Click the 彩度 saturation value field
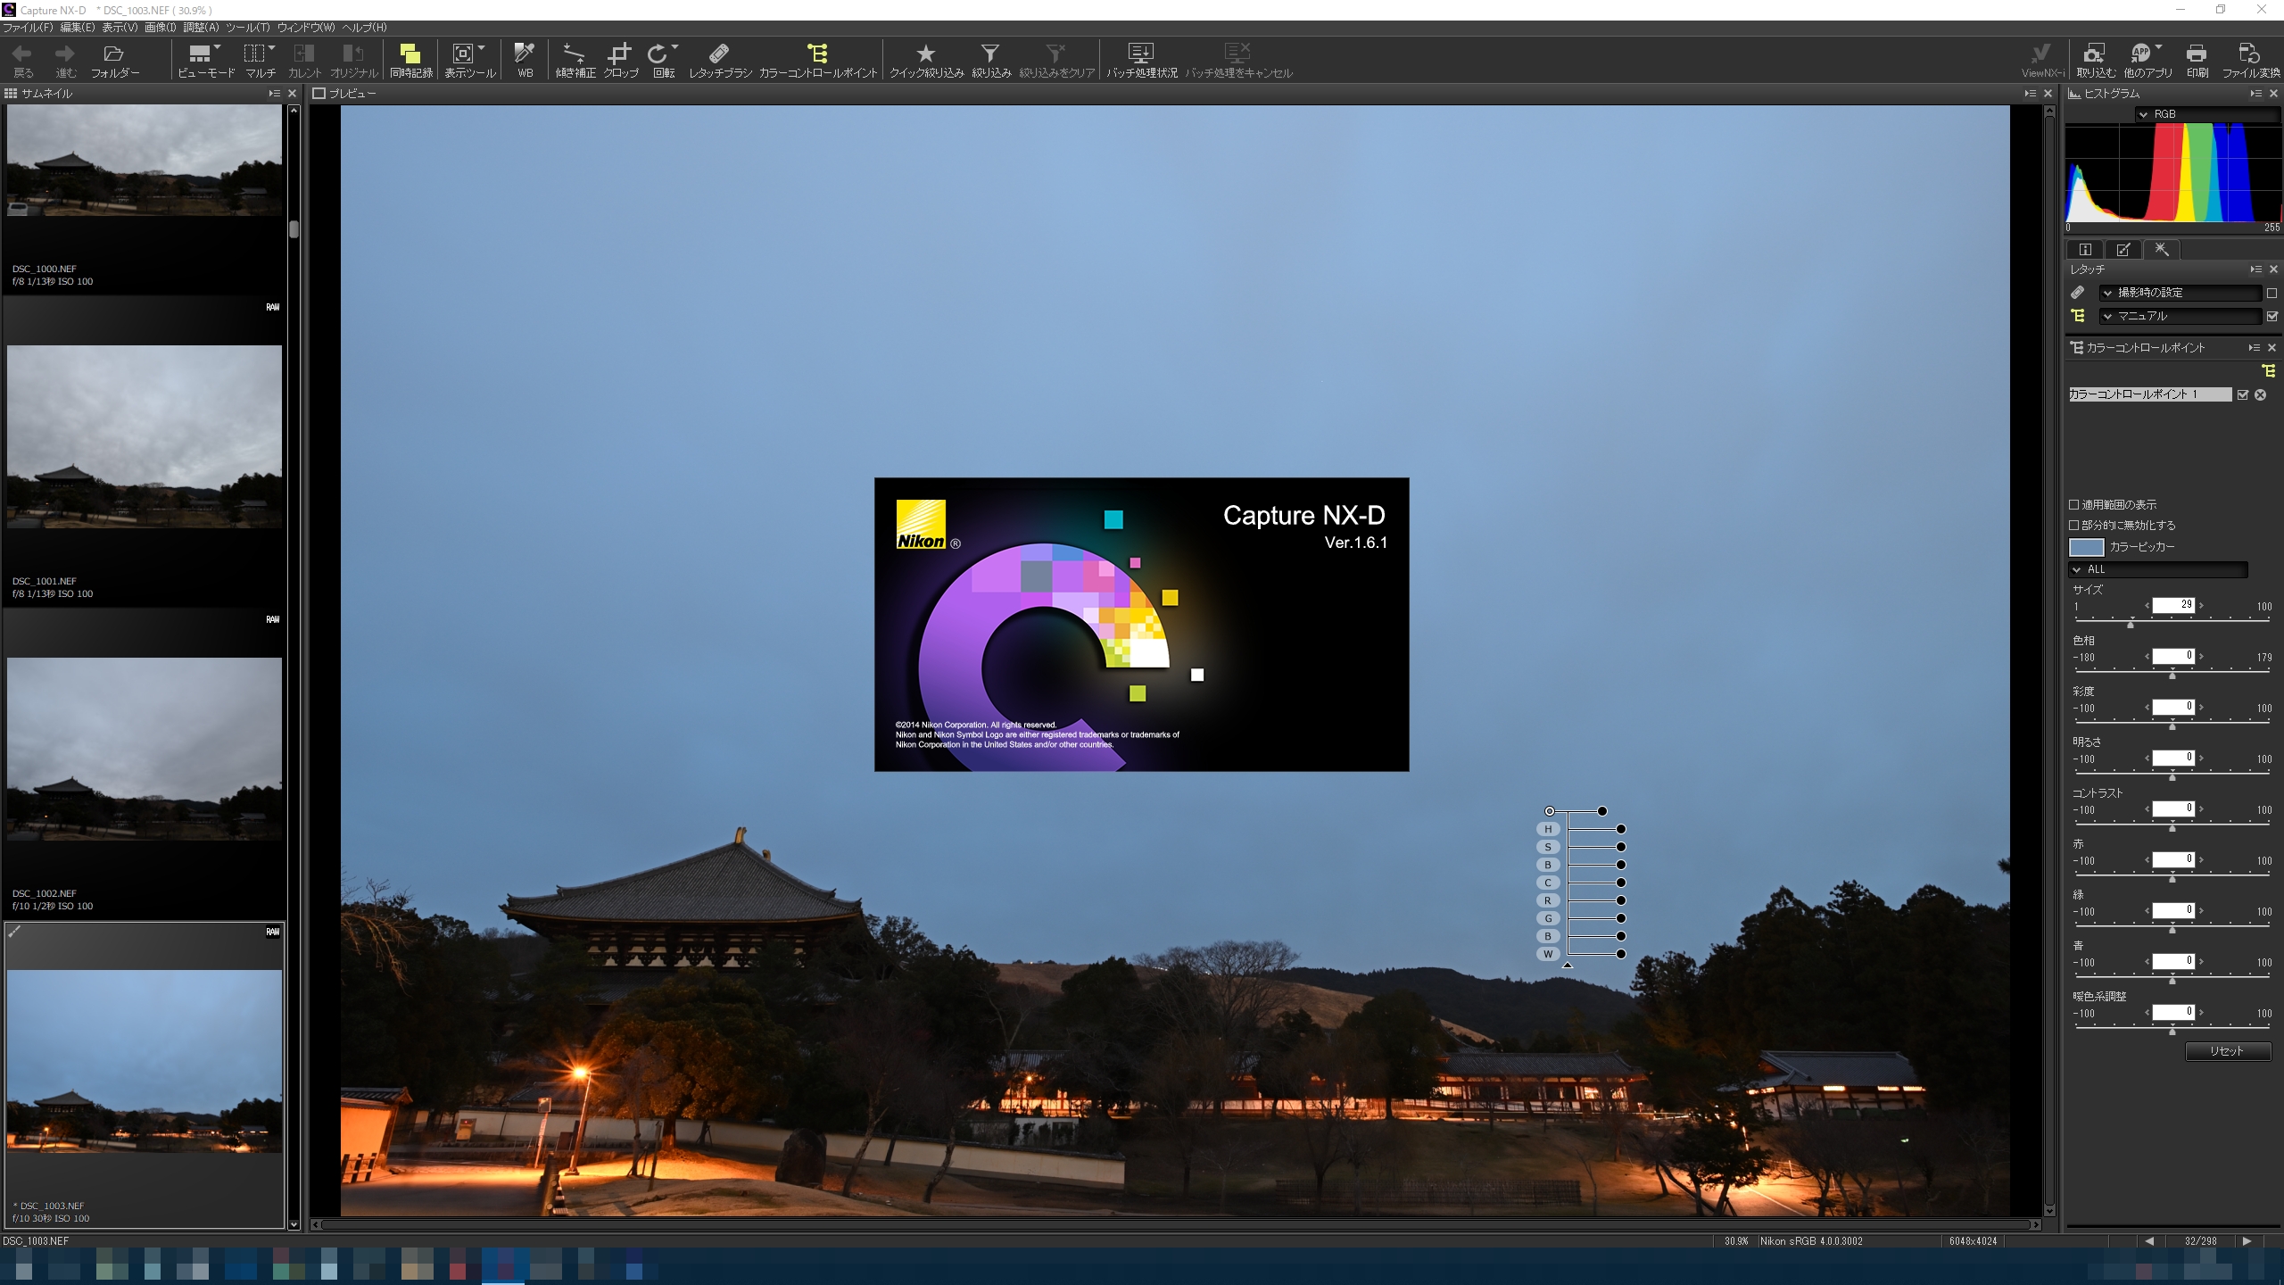Image resolution: width=2284 pixels, height=1285 pixels. [x=2173, y=707]
